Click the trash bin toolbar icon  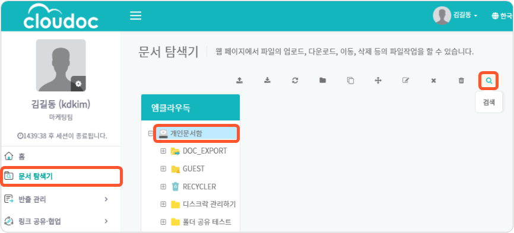pyautogui.click(x=461, y=81)
